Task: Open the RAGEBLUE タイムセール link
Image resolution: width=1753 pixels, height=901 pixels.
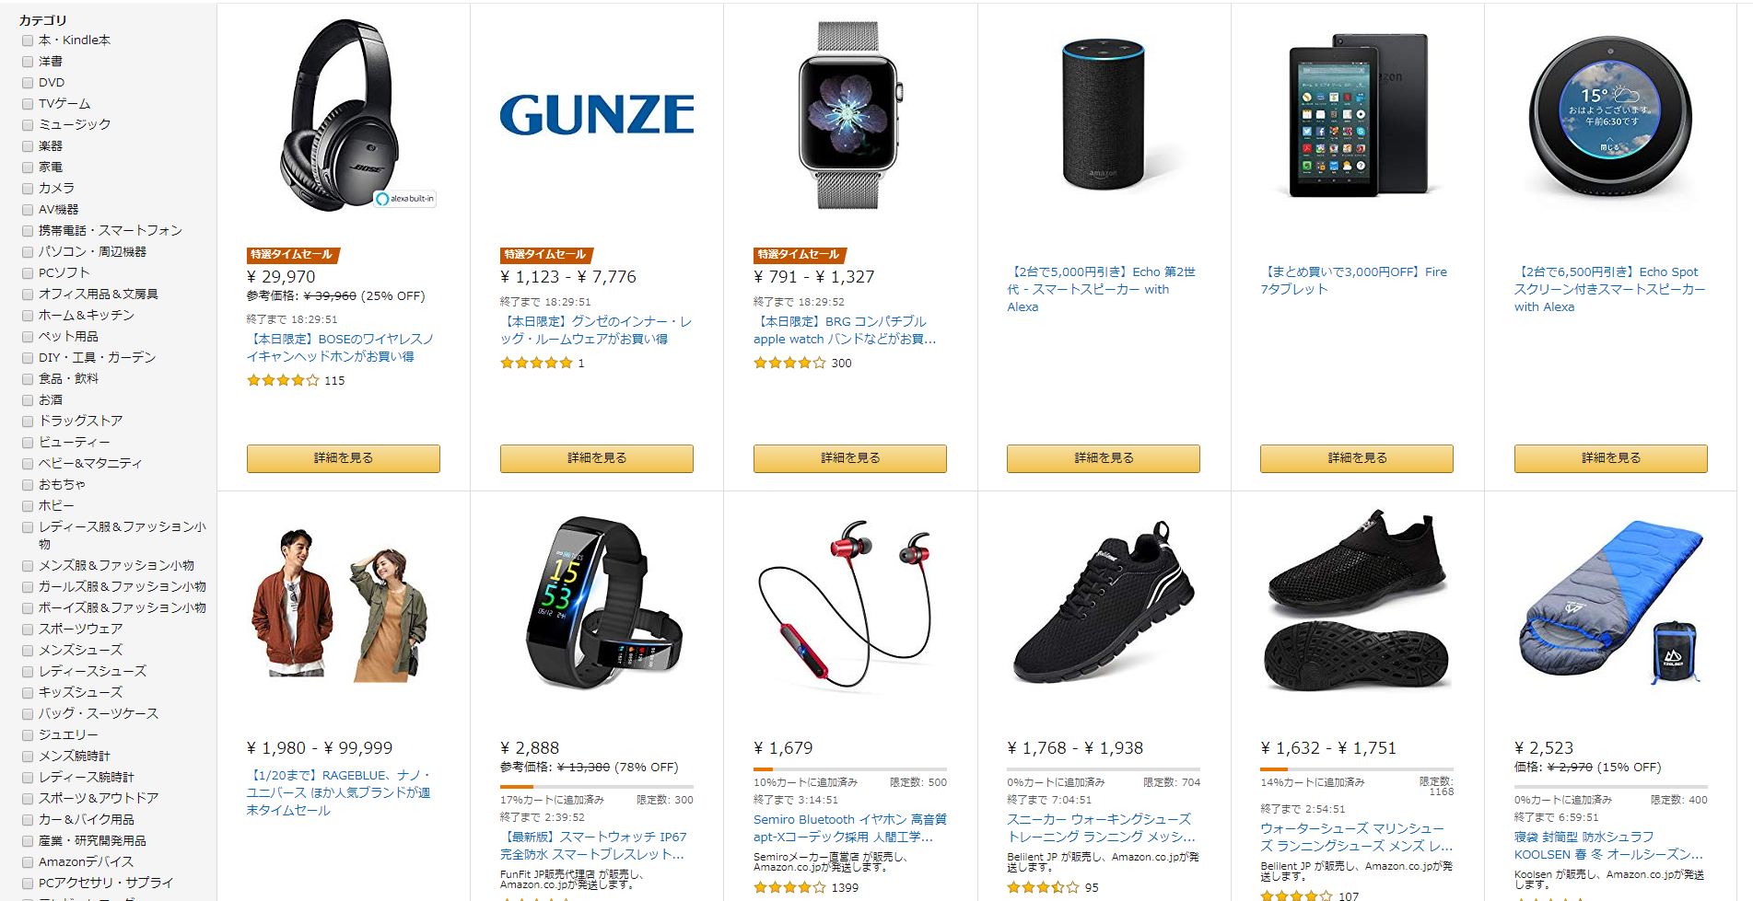Action: 338,792
